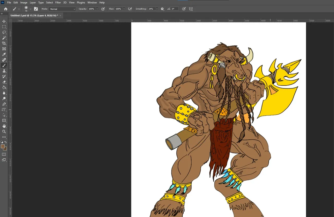334x217 pixels.
Task: Select the Magic Wand tool
Action: click(4, 38)
